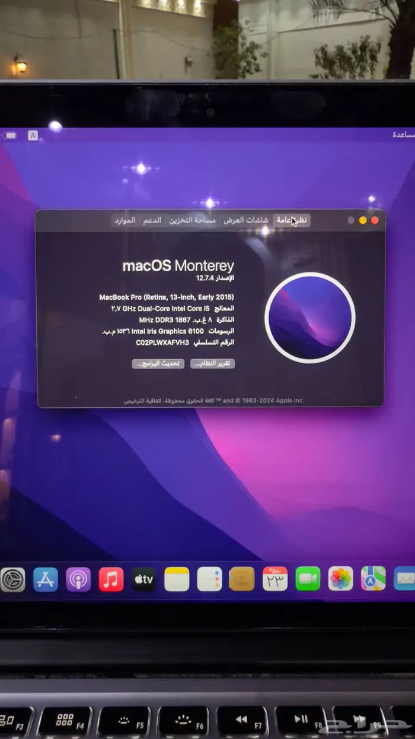Click the تحديث البرامج (Software Update) button
Viewport: 415px width, 739px height.
158,364
